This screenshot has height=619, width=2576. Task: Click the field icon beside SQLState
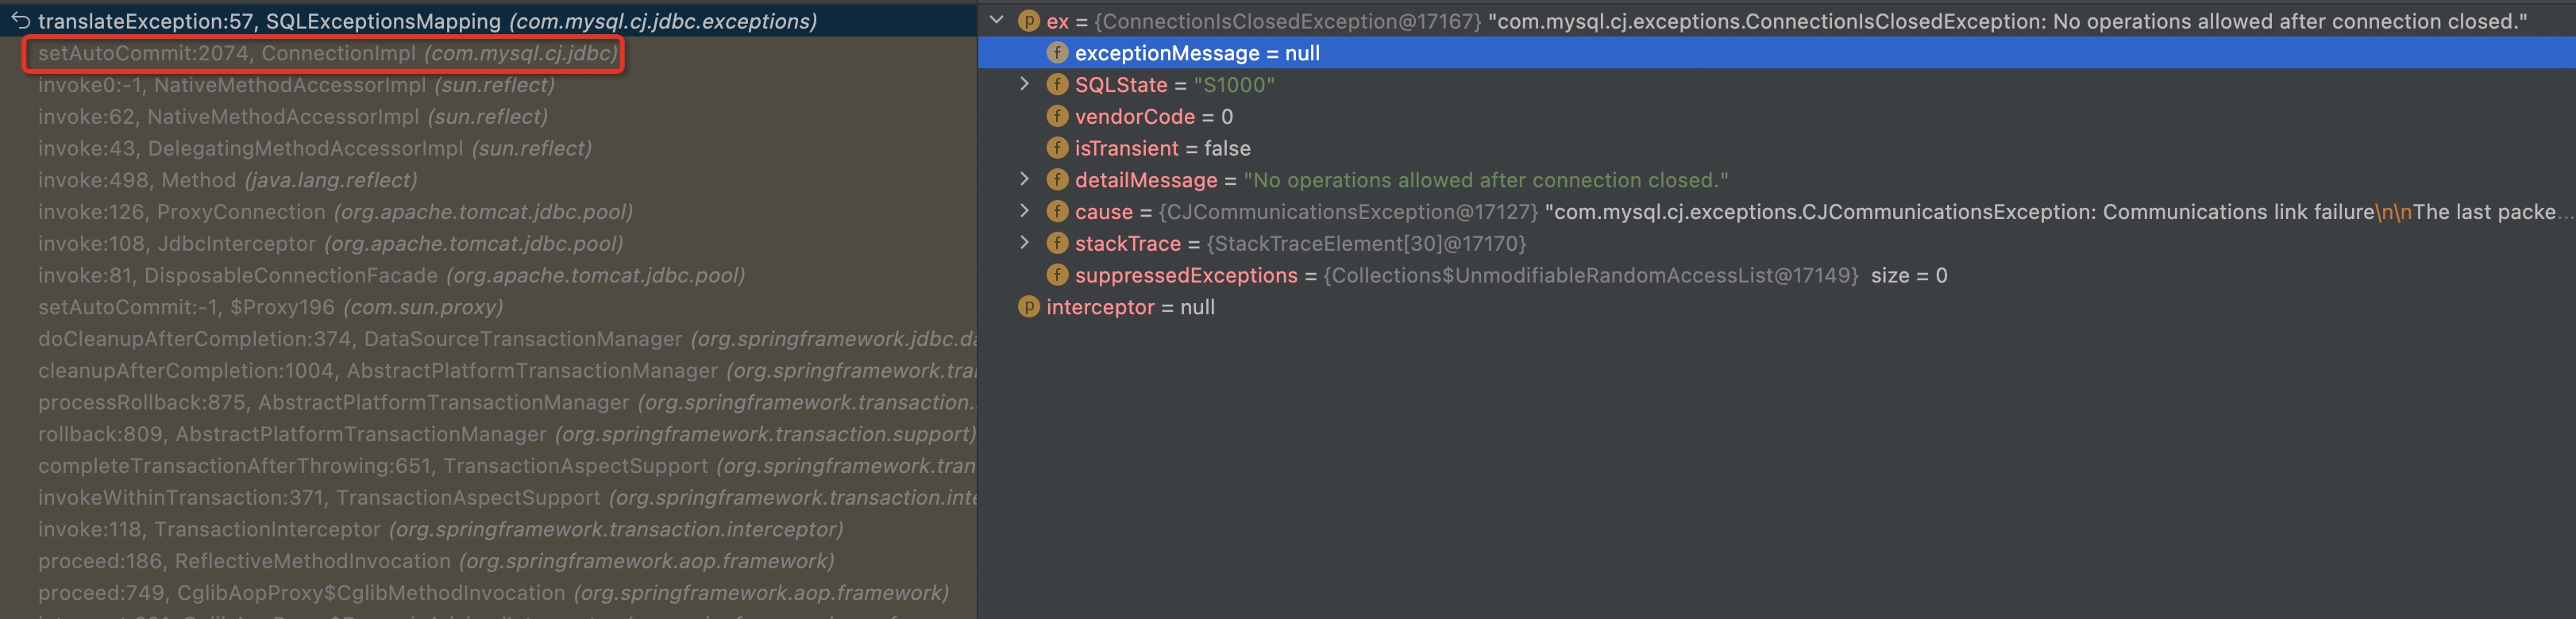click(x=1057, y=85)
